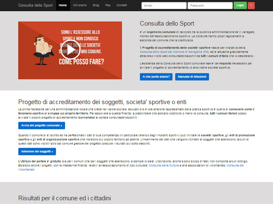Click into the Password field
The width and height of the screenshot is (273, 204).
click(210, 6)
